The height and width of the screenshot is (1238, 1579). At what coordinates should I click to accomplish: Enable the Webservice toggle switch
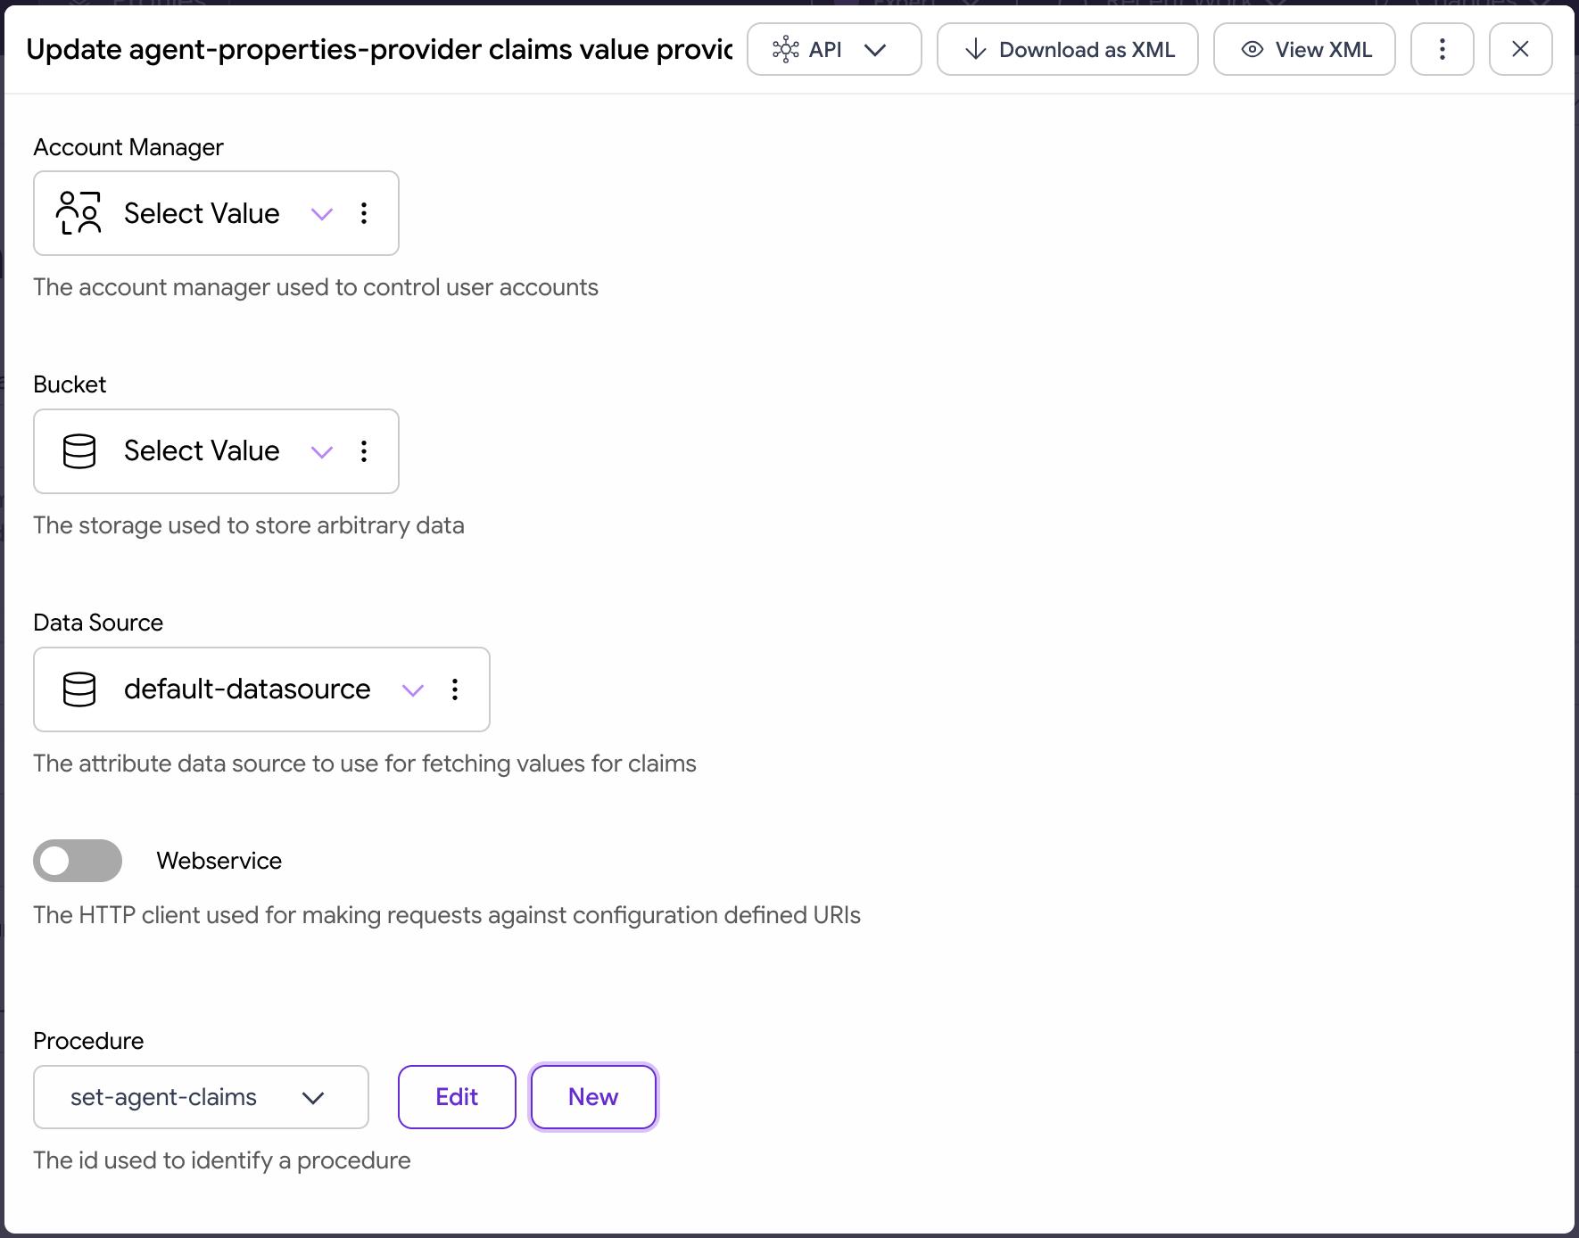(78, 861)
